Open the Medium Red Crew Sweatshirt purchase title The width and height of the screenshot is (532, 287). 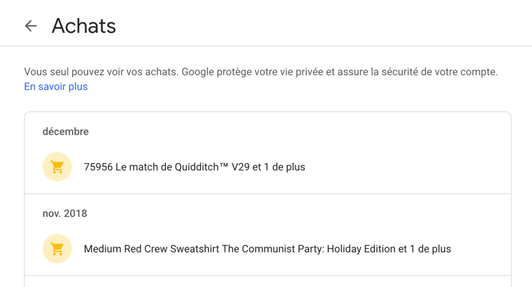[x=152, y=249]
